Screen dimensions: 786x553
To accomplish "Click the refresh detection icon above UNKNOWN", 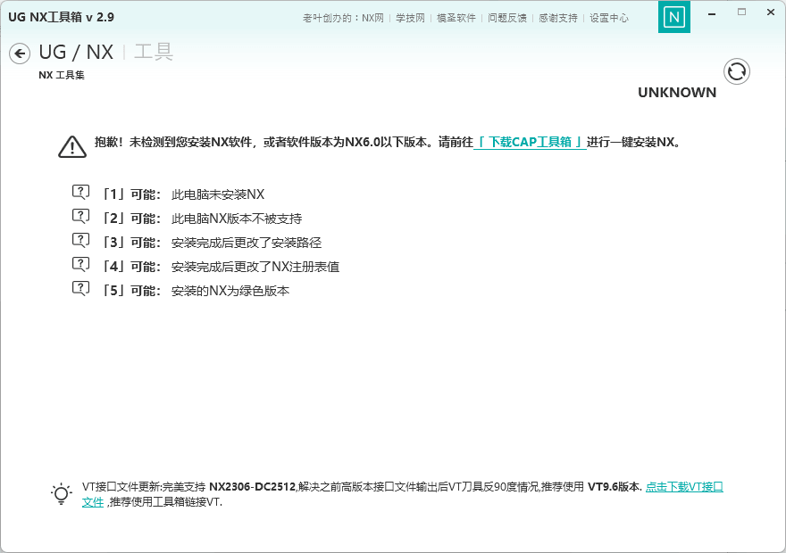I will [x=736, y=71].
